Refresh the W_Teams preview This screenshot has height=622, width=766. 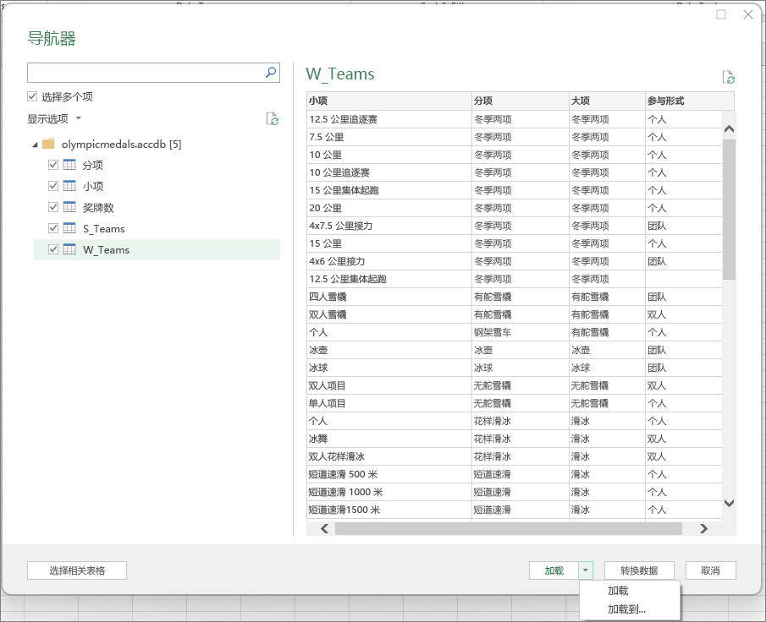click(x=729, y=77)
